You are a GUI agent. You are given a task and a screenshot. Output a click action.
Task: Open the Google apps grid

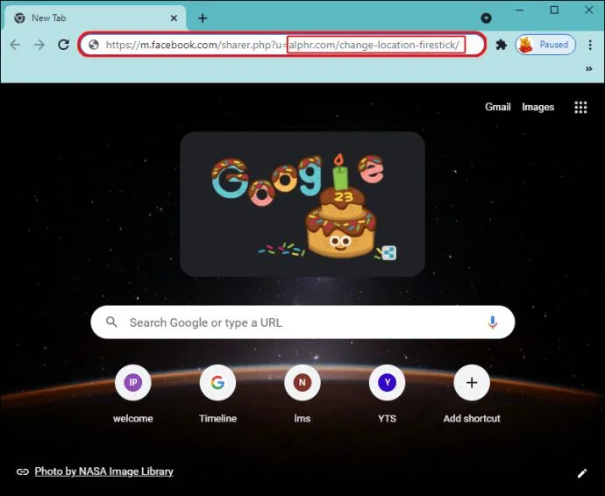(x=580, y=107)
